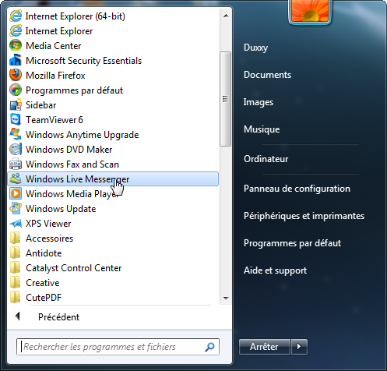Click the program list scrollbar down arrow
The image size is (387, 371).
(226, 299)
